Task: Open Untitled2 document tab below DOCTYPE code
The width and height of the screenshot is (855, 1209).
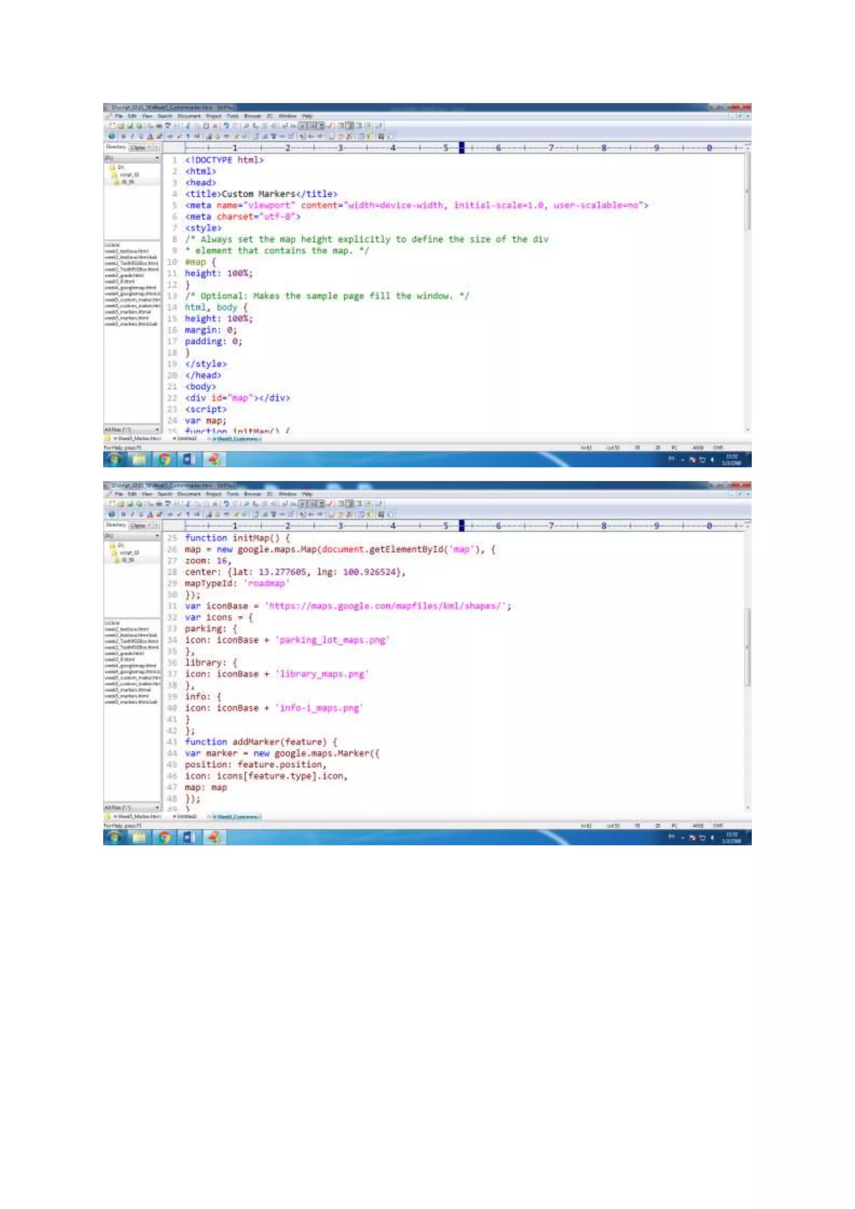Action: (185, 438)
